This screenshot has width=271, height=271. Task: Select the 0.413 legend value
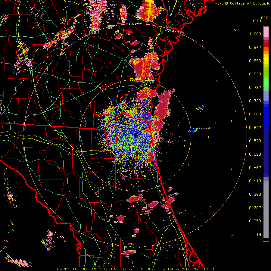click(x=255, y=181)
